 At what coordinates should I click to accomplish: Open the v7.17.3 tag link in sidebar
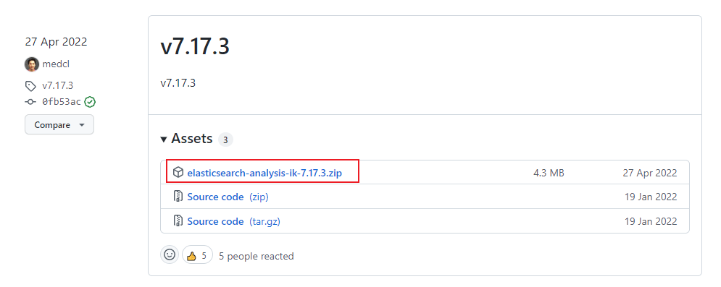(57, 86)
